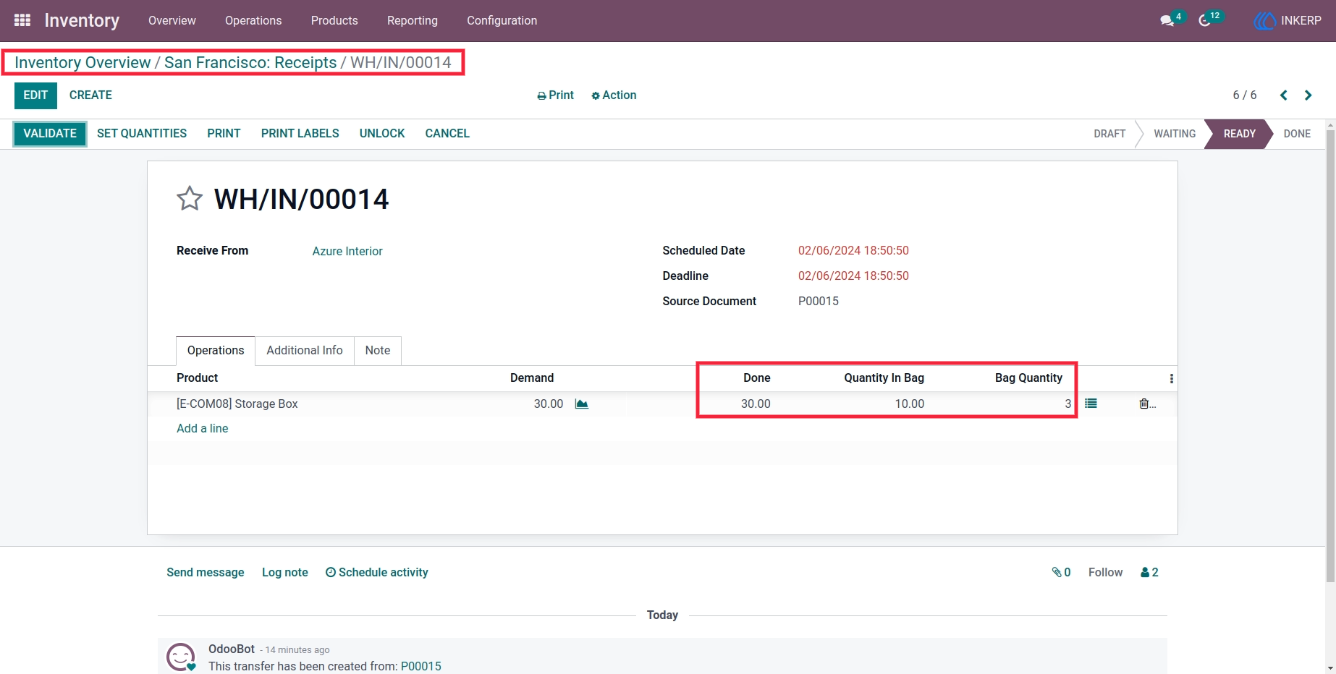Open the forecast chart icon for Storage Box
Screen dimensions: 1336x674
tap(582, 404)
